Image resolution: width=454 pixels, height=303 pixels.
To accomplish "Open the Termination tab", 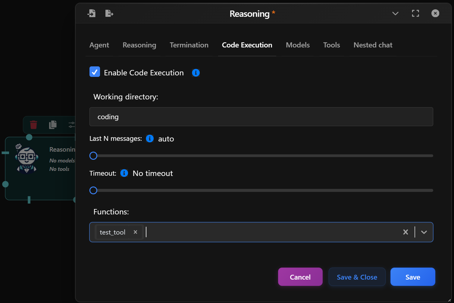I will point(189,45).
